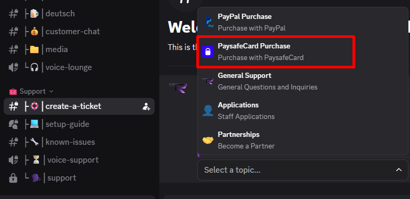The width and height of the screenshot is (410, 199).
Task: Collapse the Support category
Action: click(31, 91)
